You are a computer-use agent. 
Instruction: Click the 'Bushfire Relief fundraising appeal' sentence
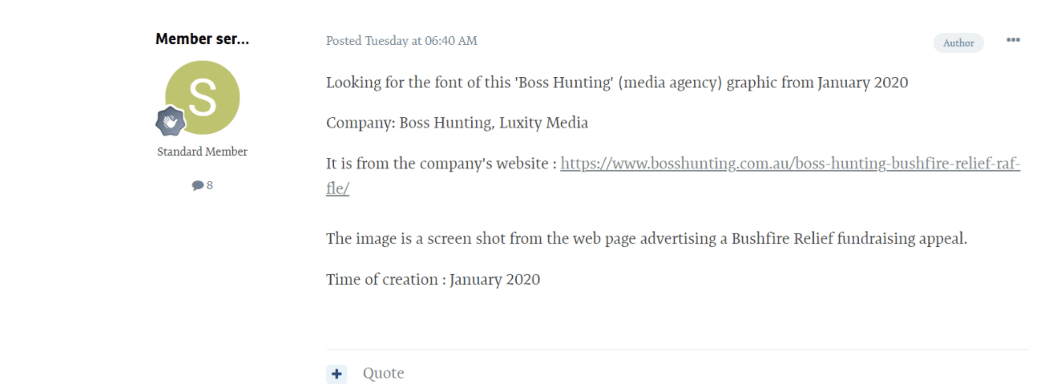click(x=646, y=239)
